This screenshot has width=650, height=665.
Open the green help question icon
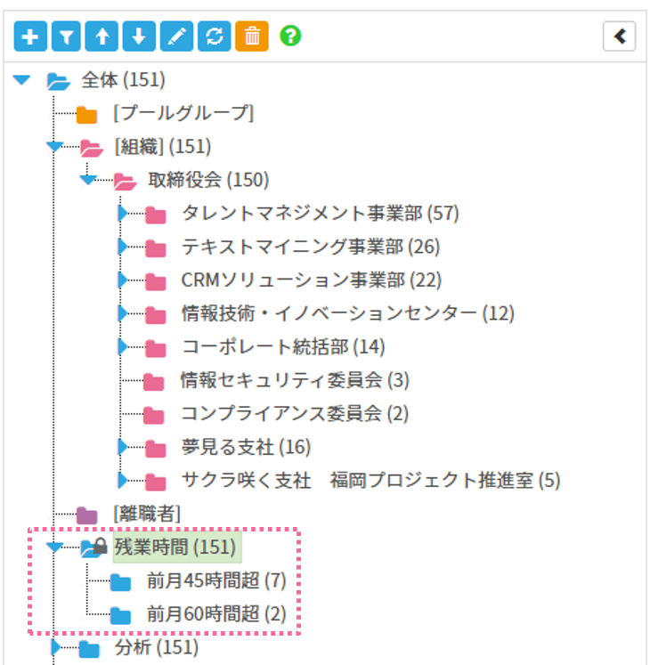290,36
